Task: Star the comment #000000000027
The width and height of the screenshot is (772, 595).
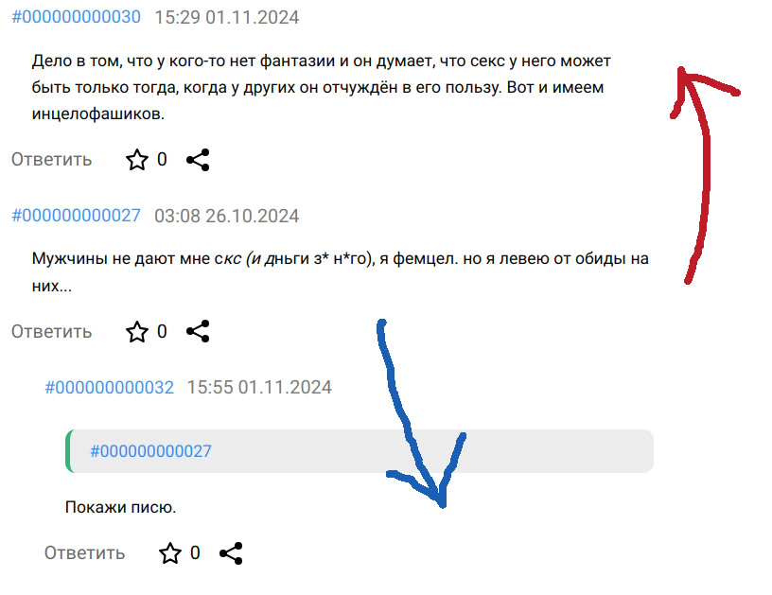Action: tap(137, 332)
